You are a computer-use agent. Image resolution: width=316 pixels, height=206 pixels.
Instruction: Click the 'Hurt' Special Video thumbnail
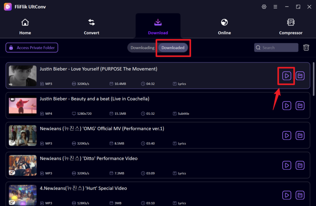click(23, 195)
